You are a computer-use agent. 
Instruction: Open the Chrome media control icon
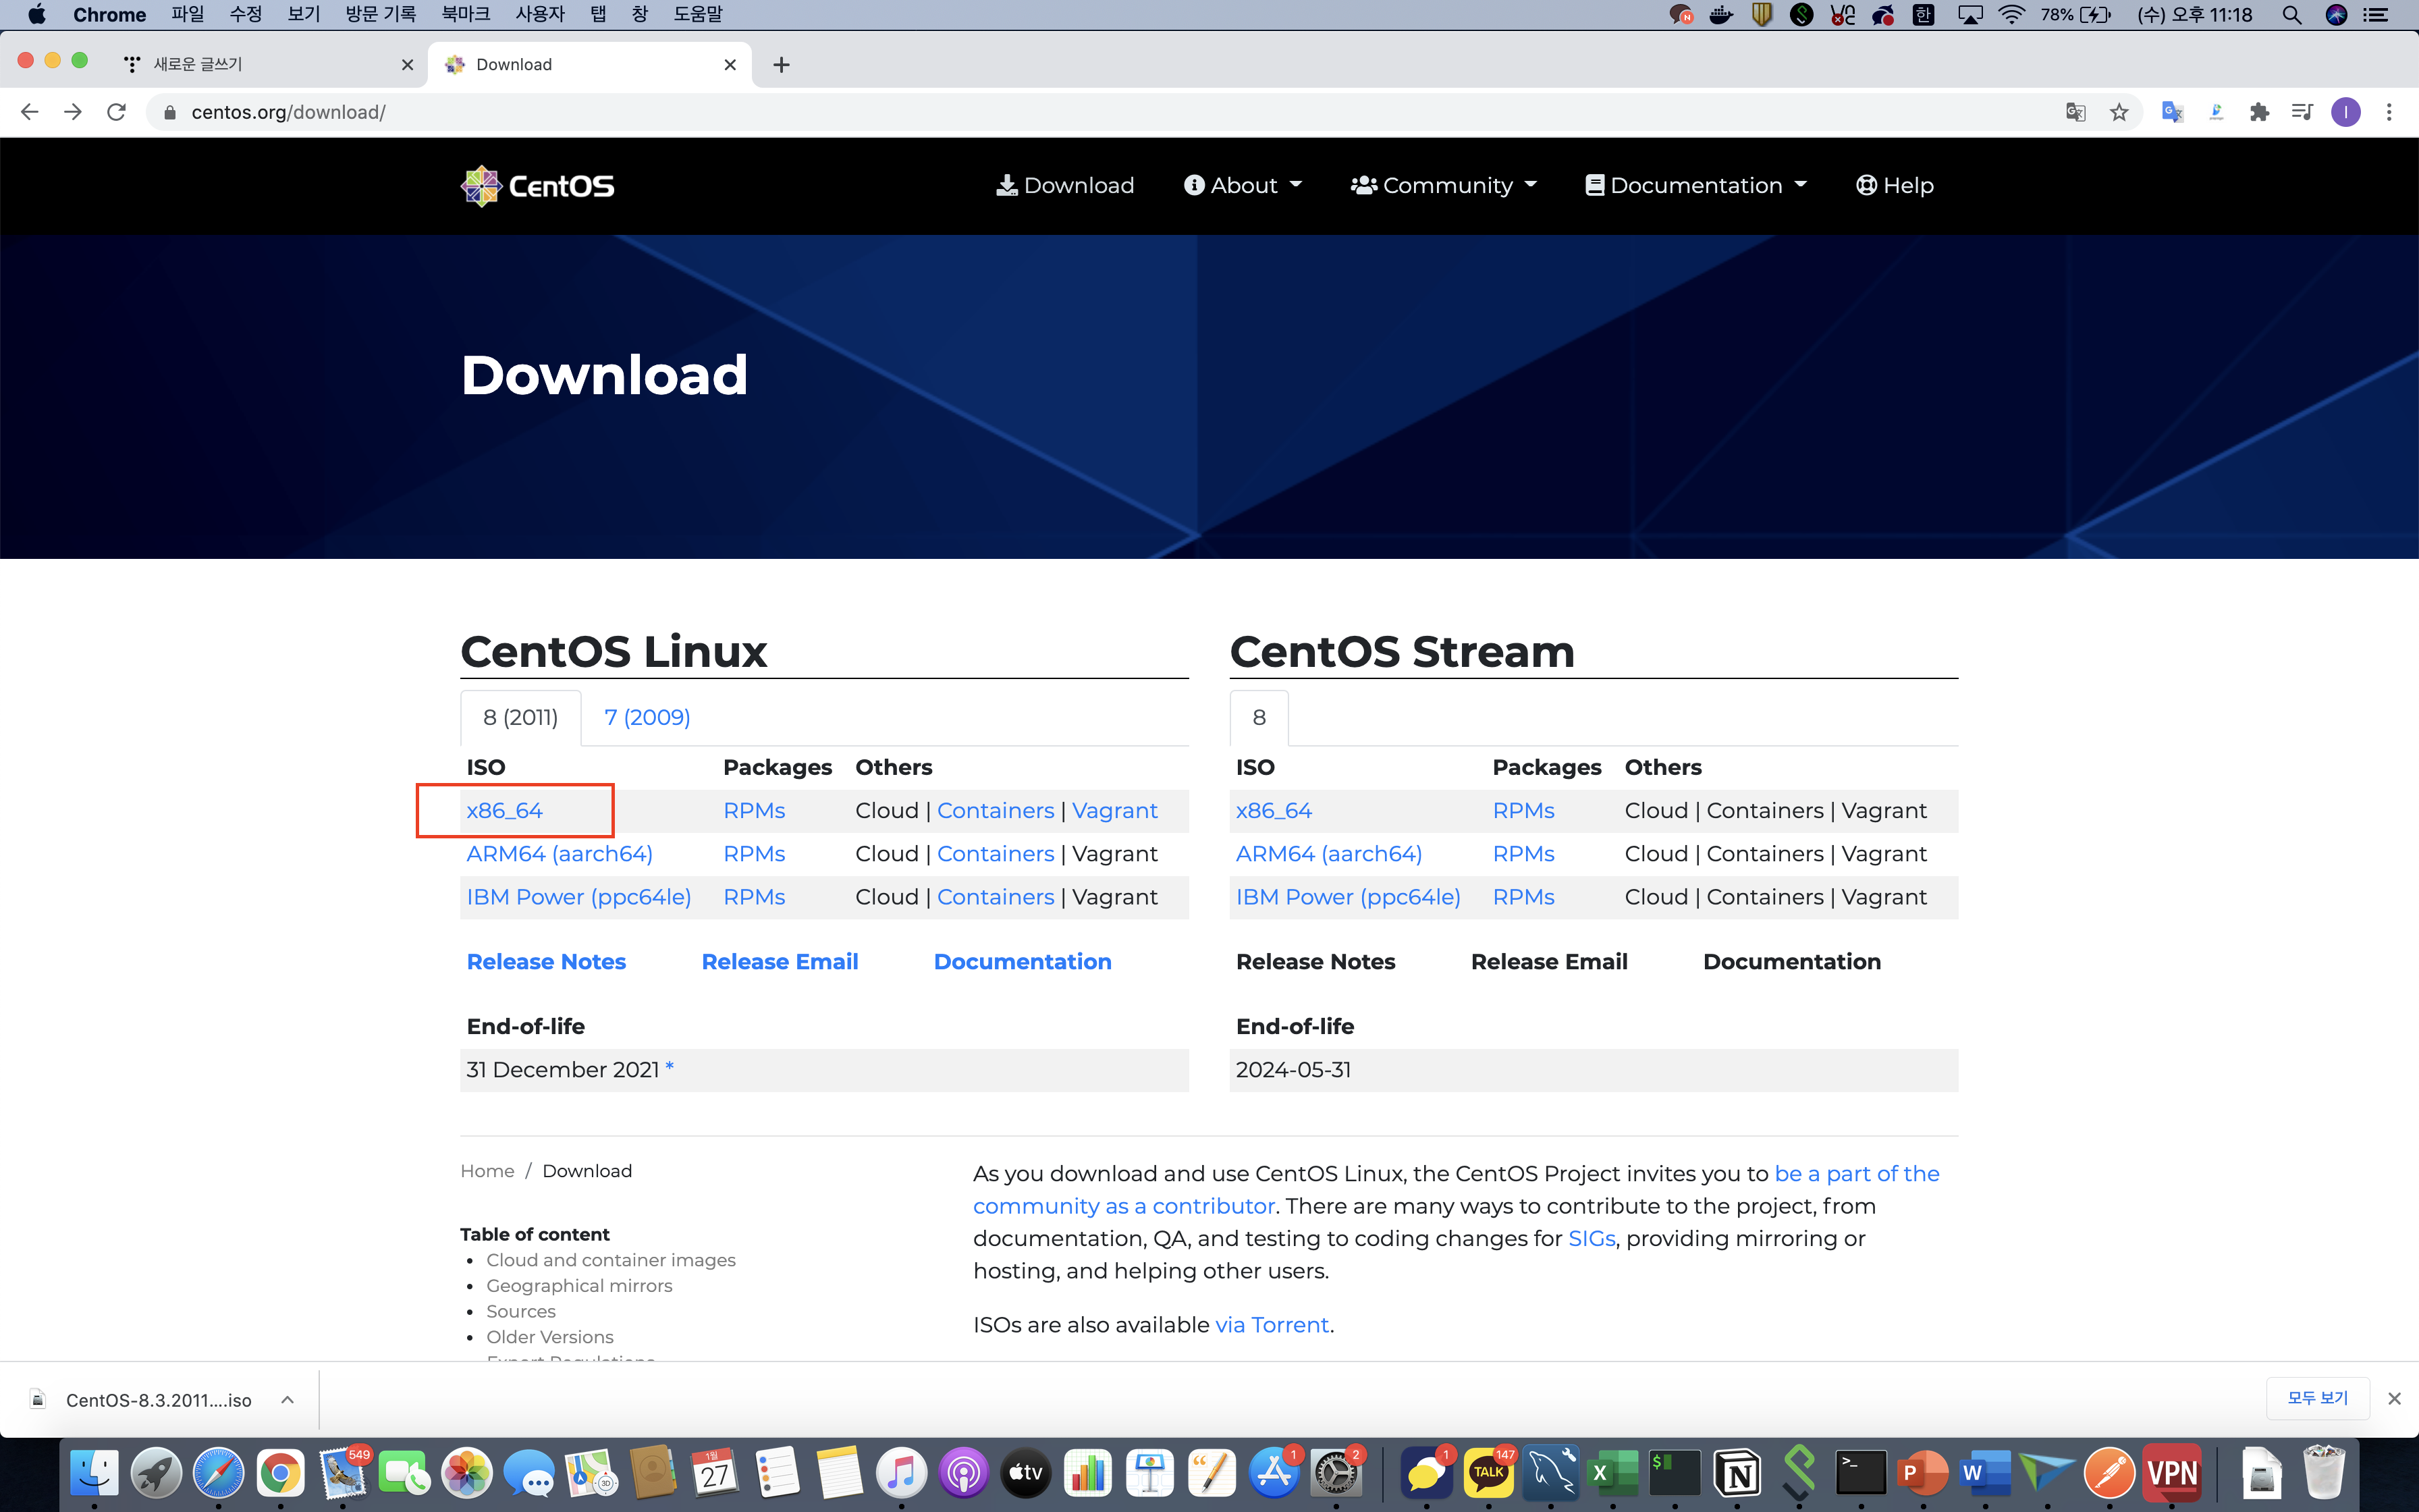(2302, 112)
